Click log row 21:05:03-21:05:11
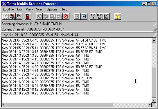Viewport: 158px width, 109px height. pyautogui.click(x=54, y=48)
